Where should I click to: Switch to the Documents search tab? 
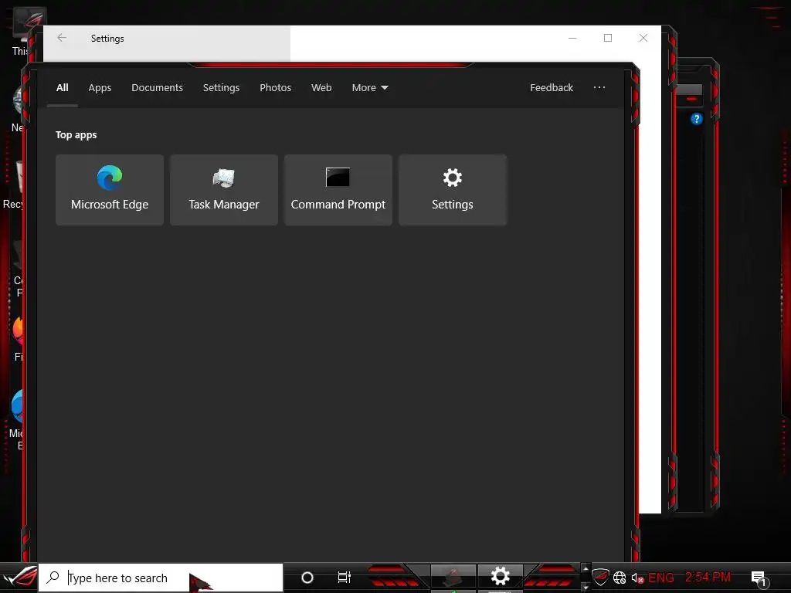(157, 88)
